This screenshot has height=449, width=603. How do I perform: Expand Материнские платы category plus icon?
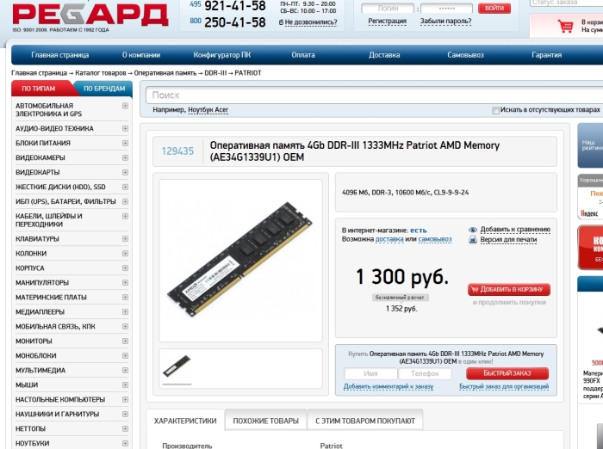125,297
